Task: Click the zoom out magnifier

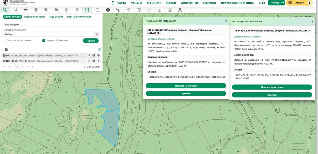Action: [56, 10]
